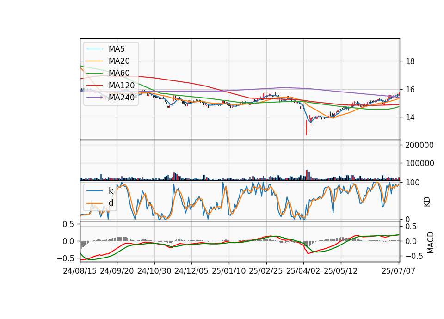Click the left MACD axis label 0.0
The height and width of the screenshot is (319, 444).
[x=68, y=241]
